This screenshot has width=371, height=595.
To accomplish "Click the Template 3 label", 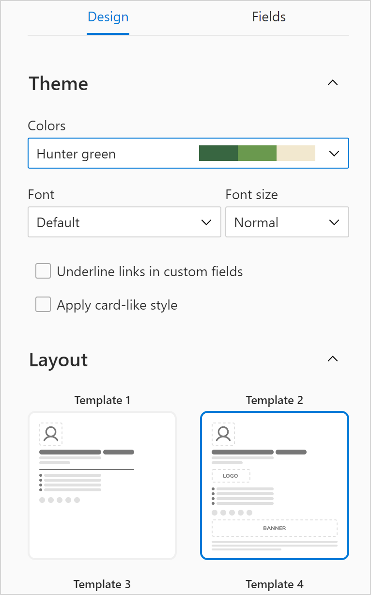I will (102, 584).
